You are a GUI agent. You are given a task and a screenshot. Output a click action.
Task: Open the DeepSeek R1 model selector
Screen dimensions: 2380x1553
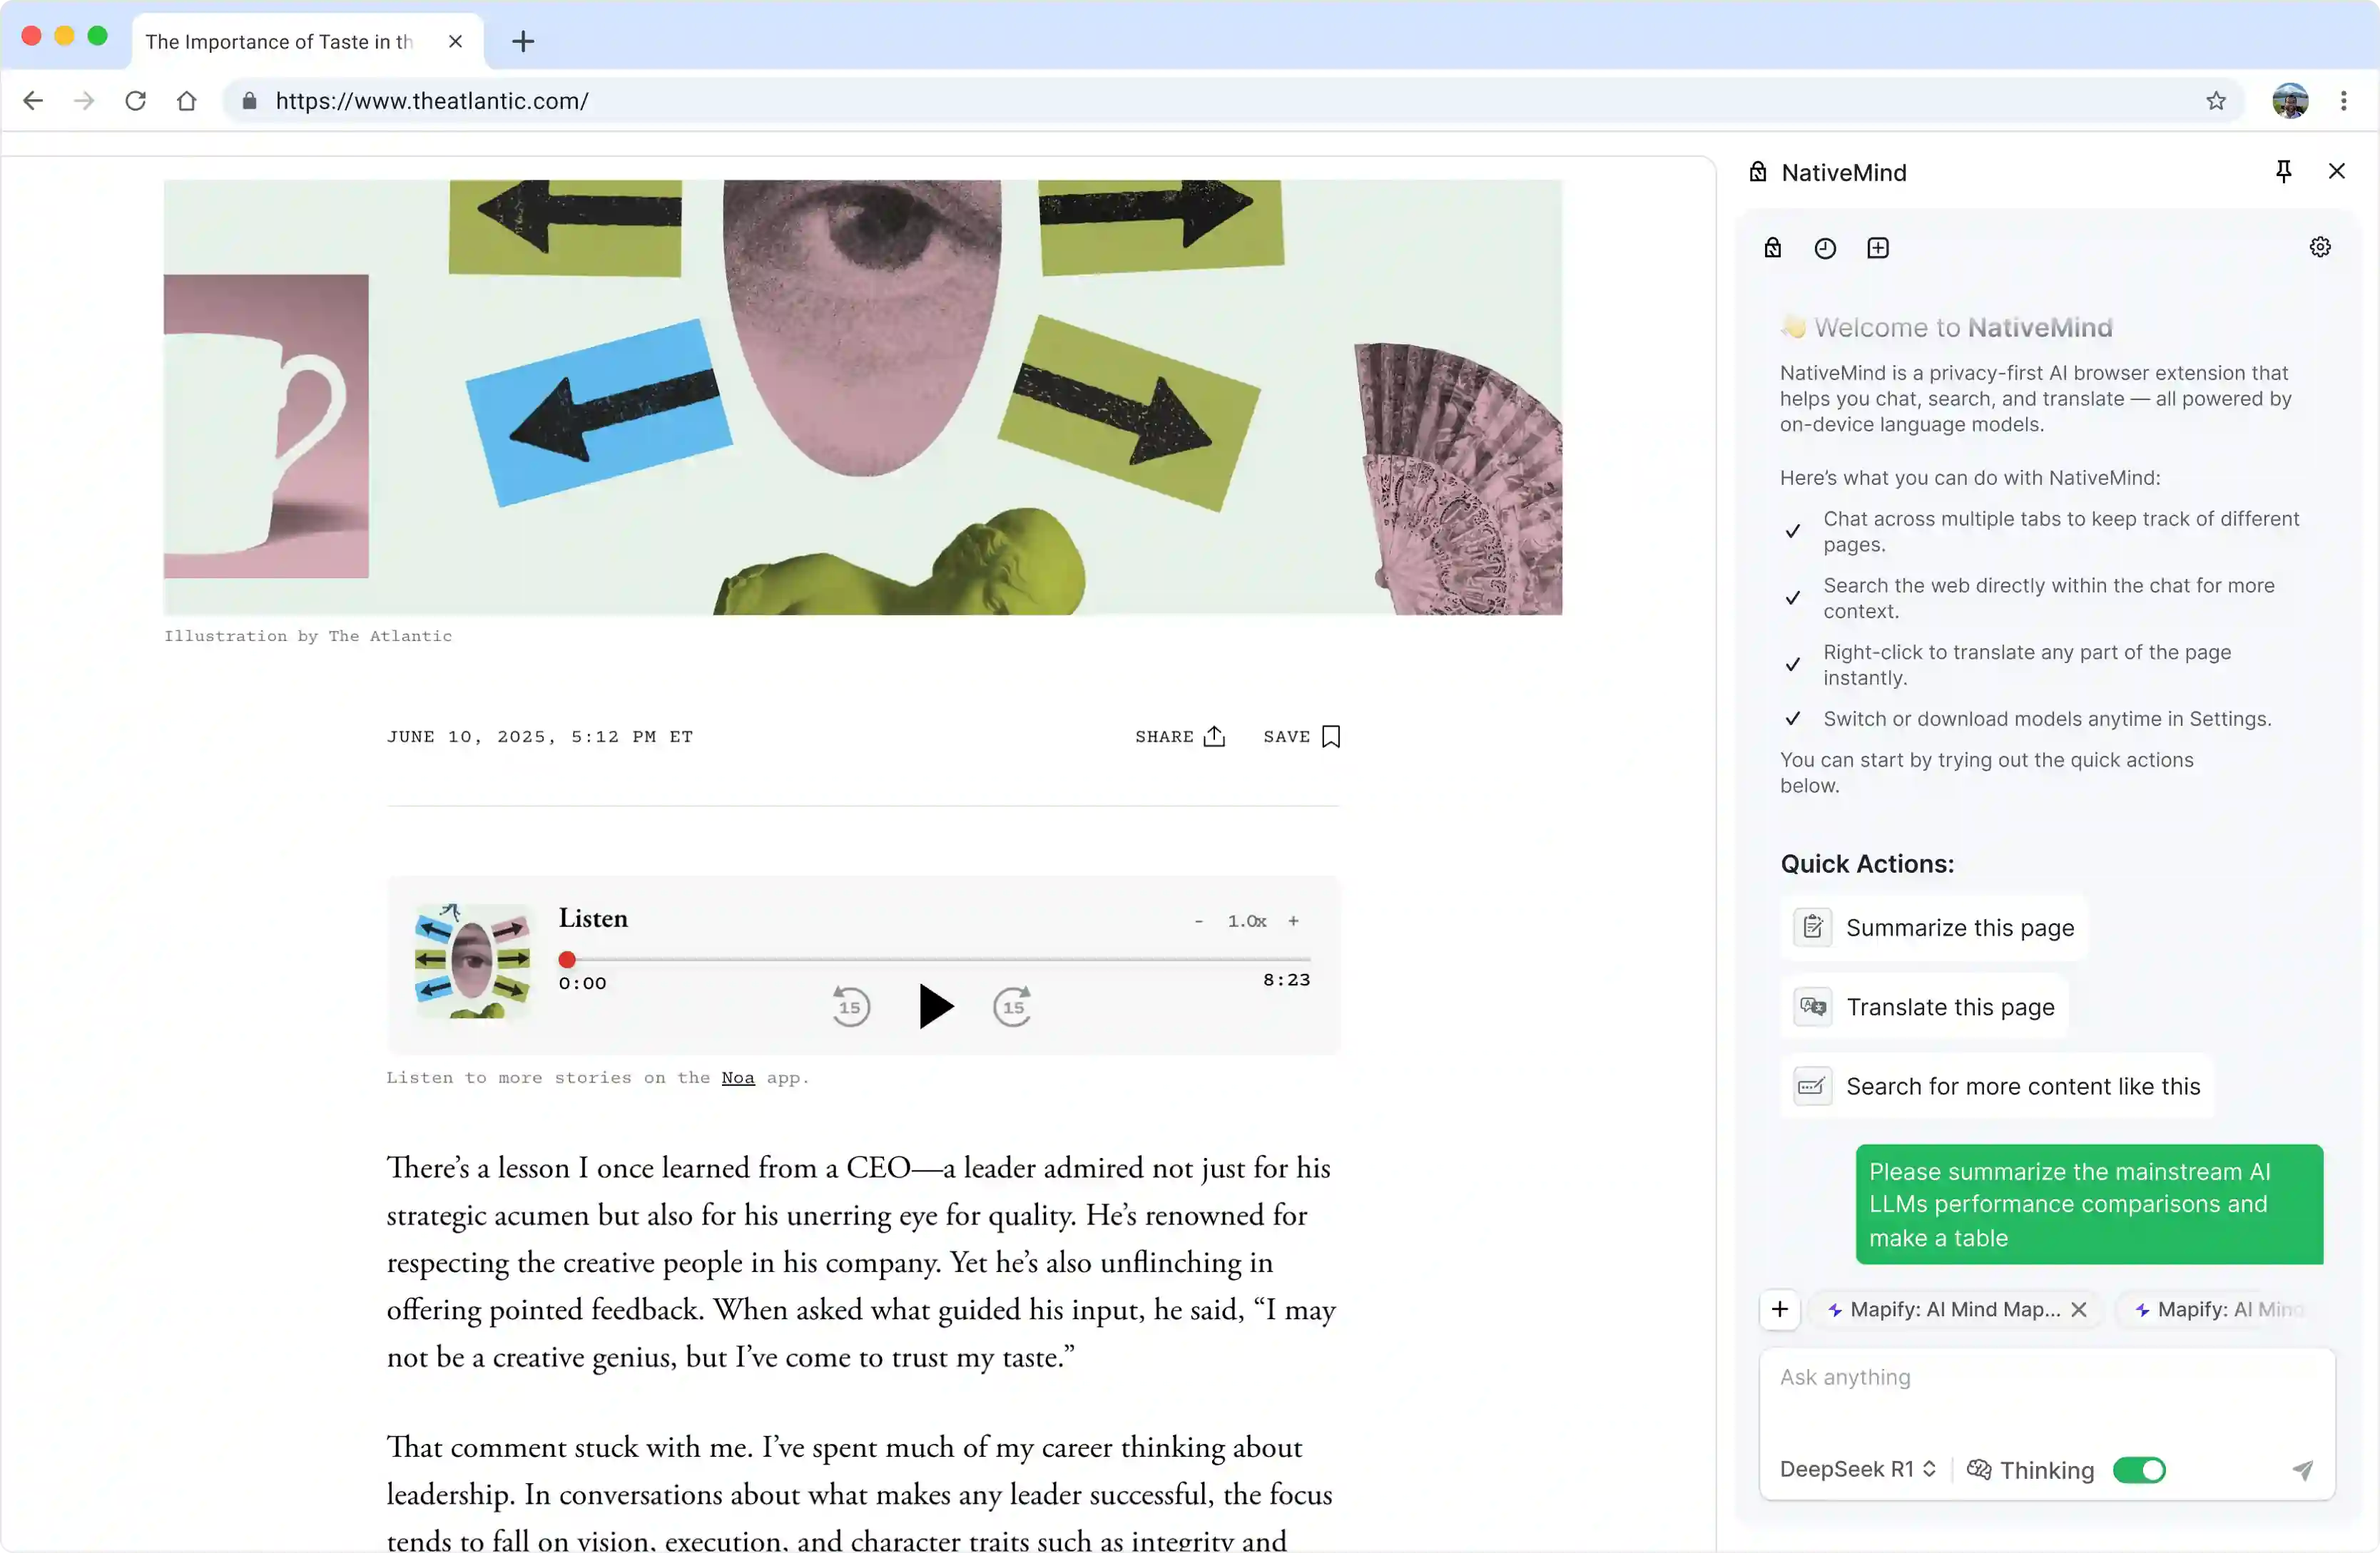1857,1468
